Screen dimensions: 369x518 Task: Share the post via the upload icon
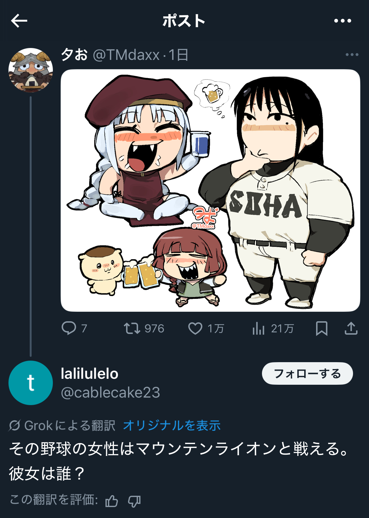(x=351, y=328)
